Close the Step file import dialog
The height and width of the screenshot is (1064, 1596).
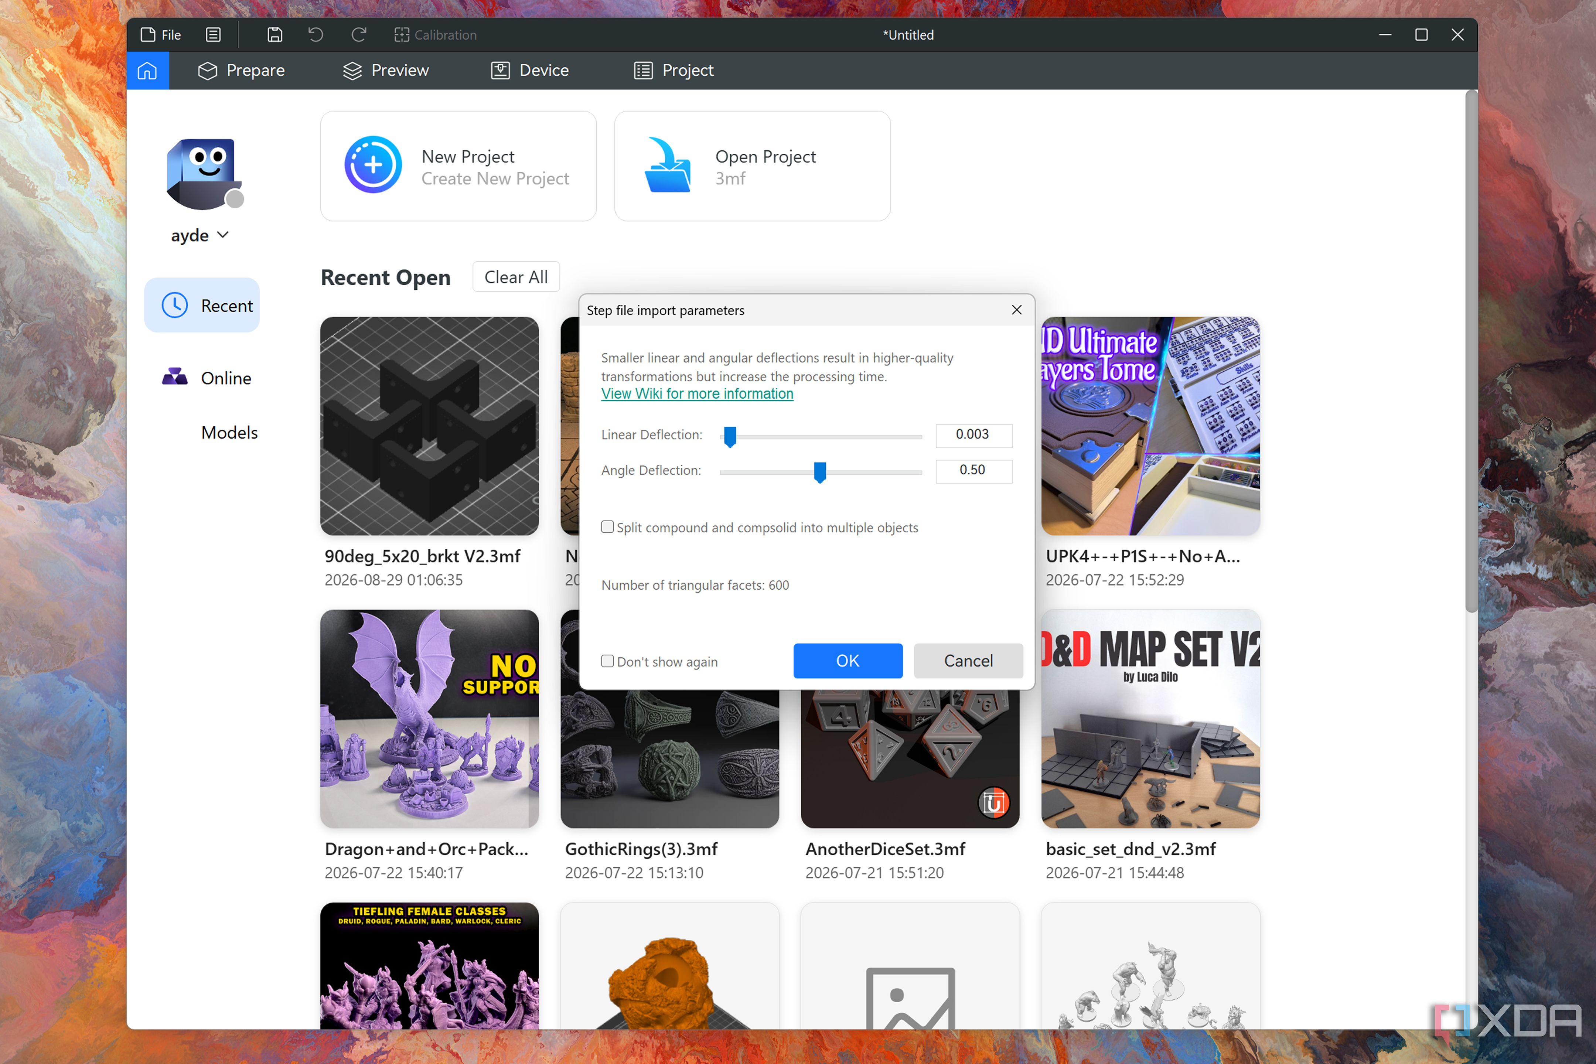[1016, 310]
